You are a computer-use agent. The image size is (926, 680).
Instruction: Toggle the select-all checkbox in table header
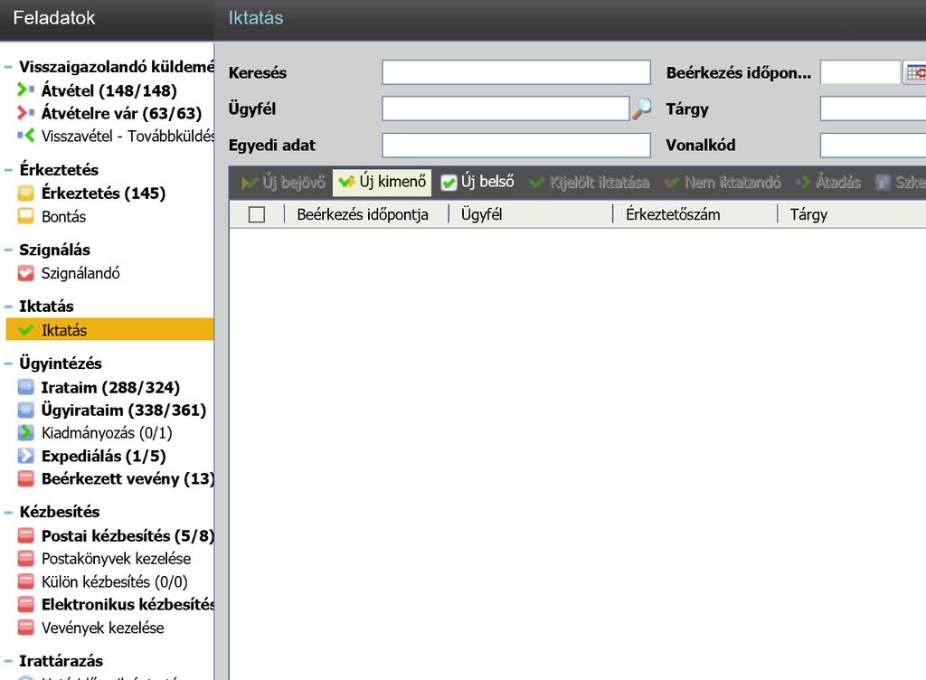coord(257,214)
